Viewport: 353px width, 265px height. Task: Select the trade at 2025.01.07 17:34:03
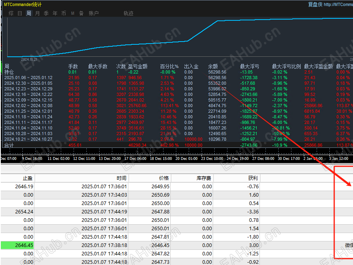(177, 195)
